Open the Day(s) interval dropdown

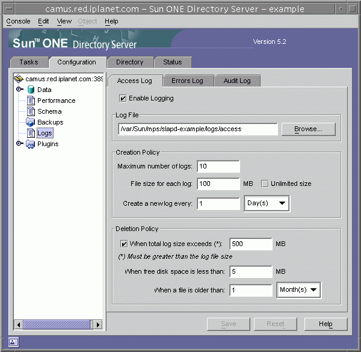pyautogui.click(x=267, y=203)
